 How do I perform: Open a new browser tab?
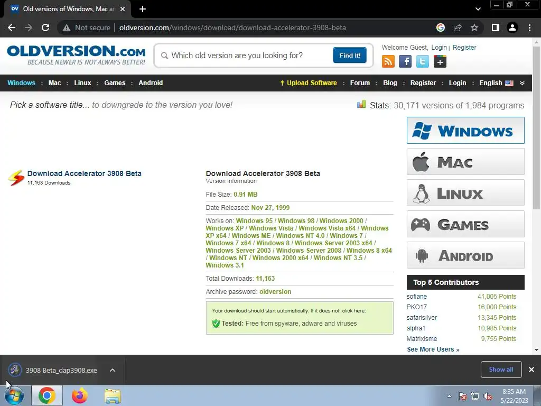coord(143,9)
